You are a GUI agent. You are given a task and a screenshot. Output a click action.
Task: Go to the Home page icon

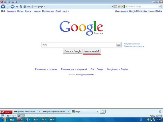click(21, 7)
